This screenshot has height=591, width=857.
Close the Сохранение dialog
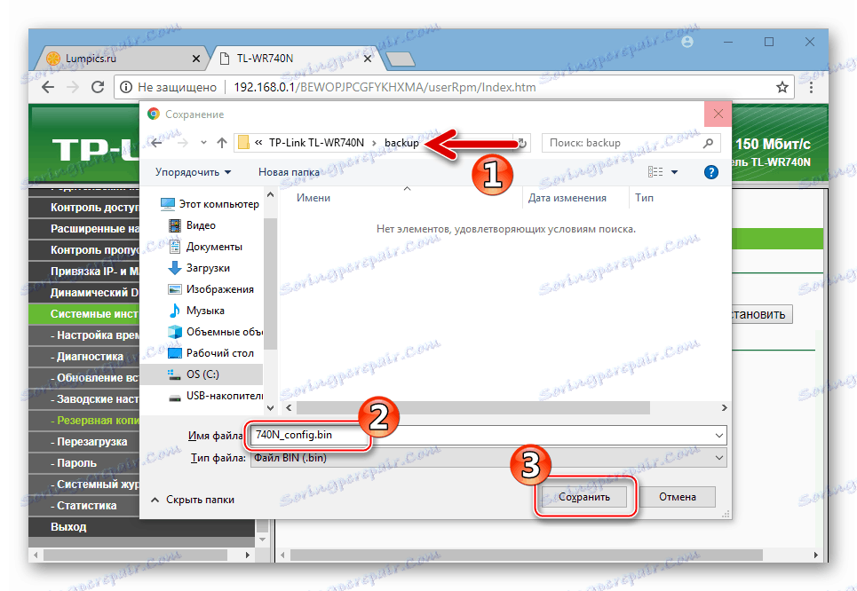coord(718,114)
